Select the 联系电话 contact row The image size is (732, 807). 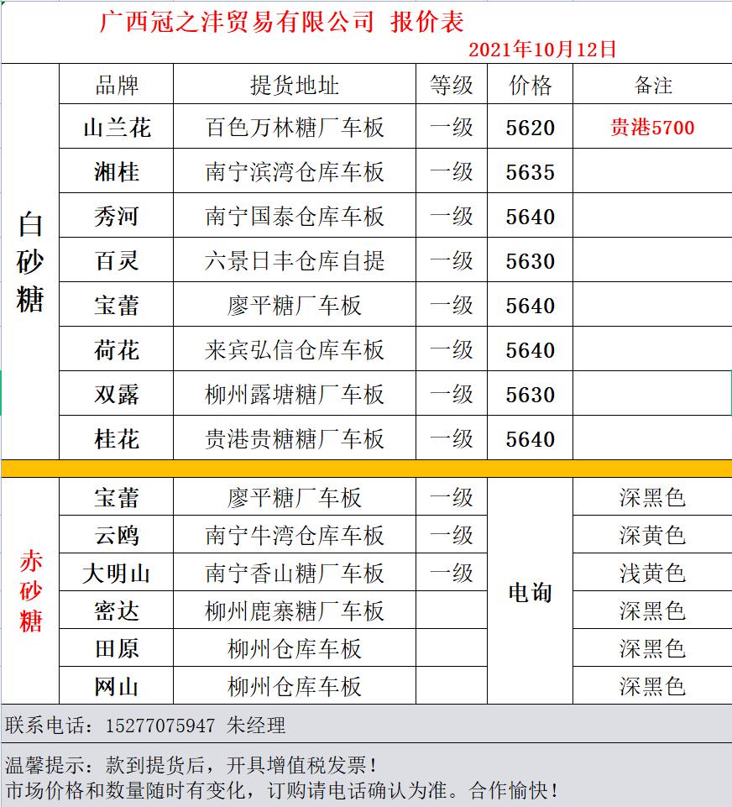coord(366,725)
